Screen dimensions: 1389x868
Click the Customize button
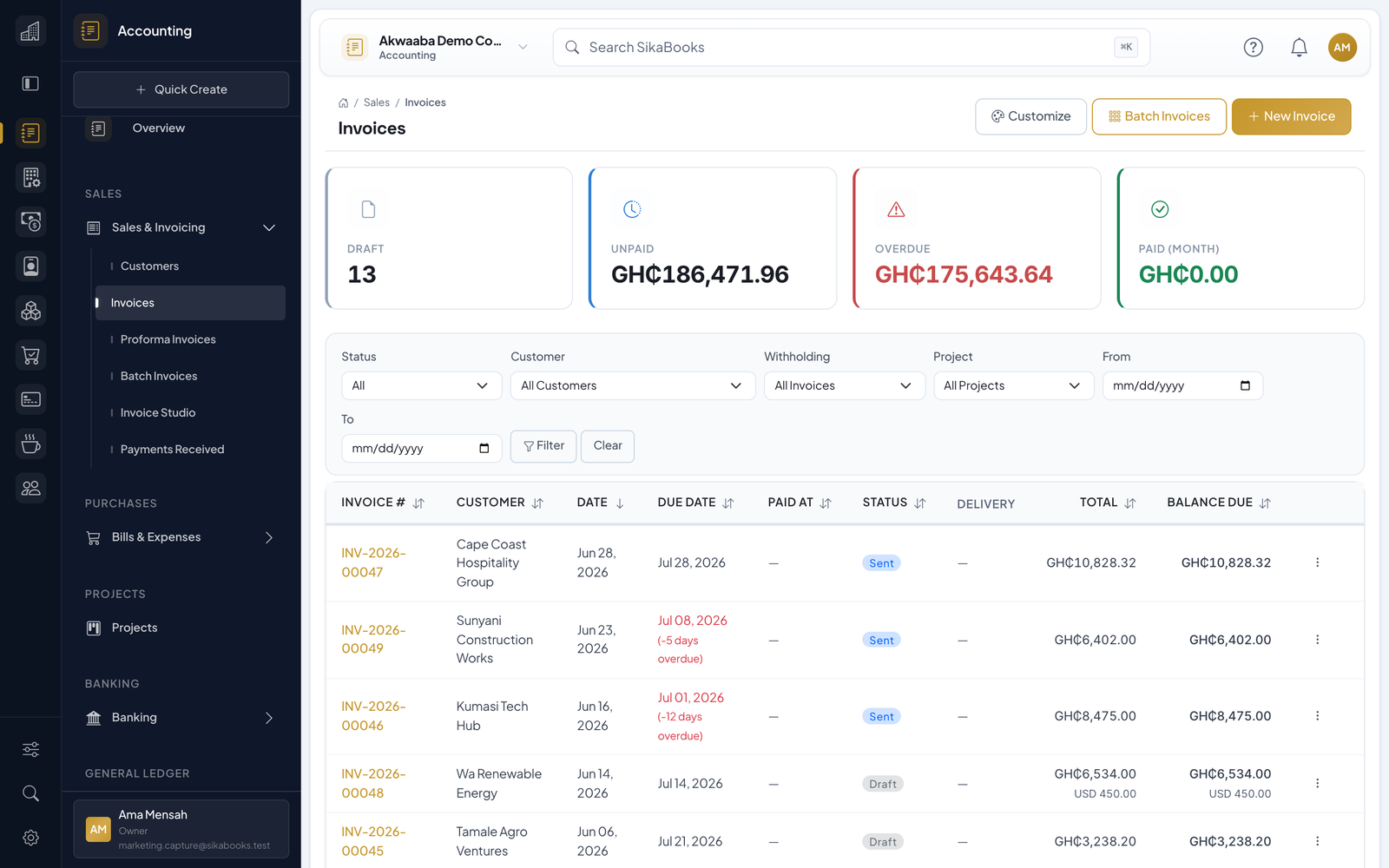point(1030,116)
